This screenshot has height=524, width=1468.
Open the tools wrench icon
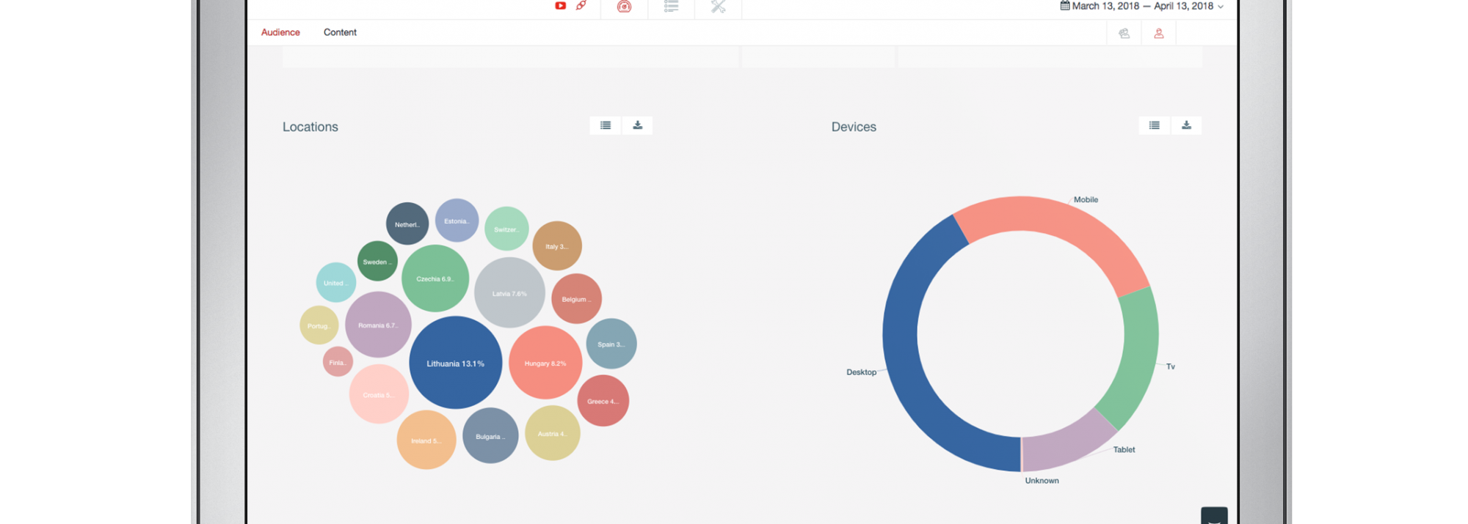tap(718, 7)
